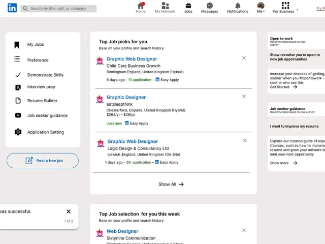Viewport: 325px width, 244px height.
Task: Click the Application Setting gear icon
Action: pos(18,132)
